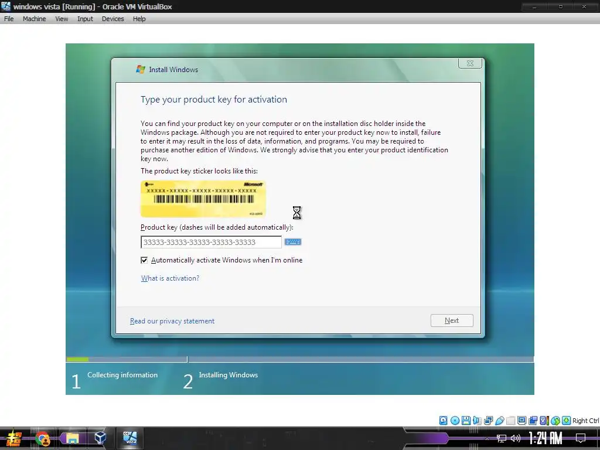Click the Next button
Screen dimensions: 600x450
(x=452, y=321)
